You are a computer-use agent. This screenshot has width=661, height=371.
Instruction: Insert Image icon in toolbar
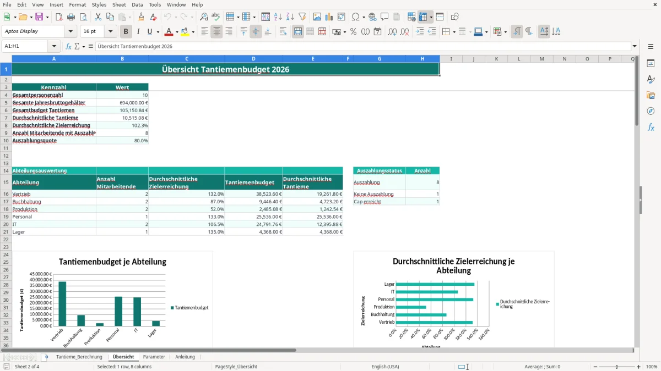coord(317,17)
